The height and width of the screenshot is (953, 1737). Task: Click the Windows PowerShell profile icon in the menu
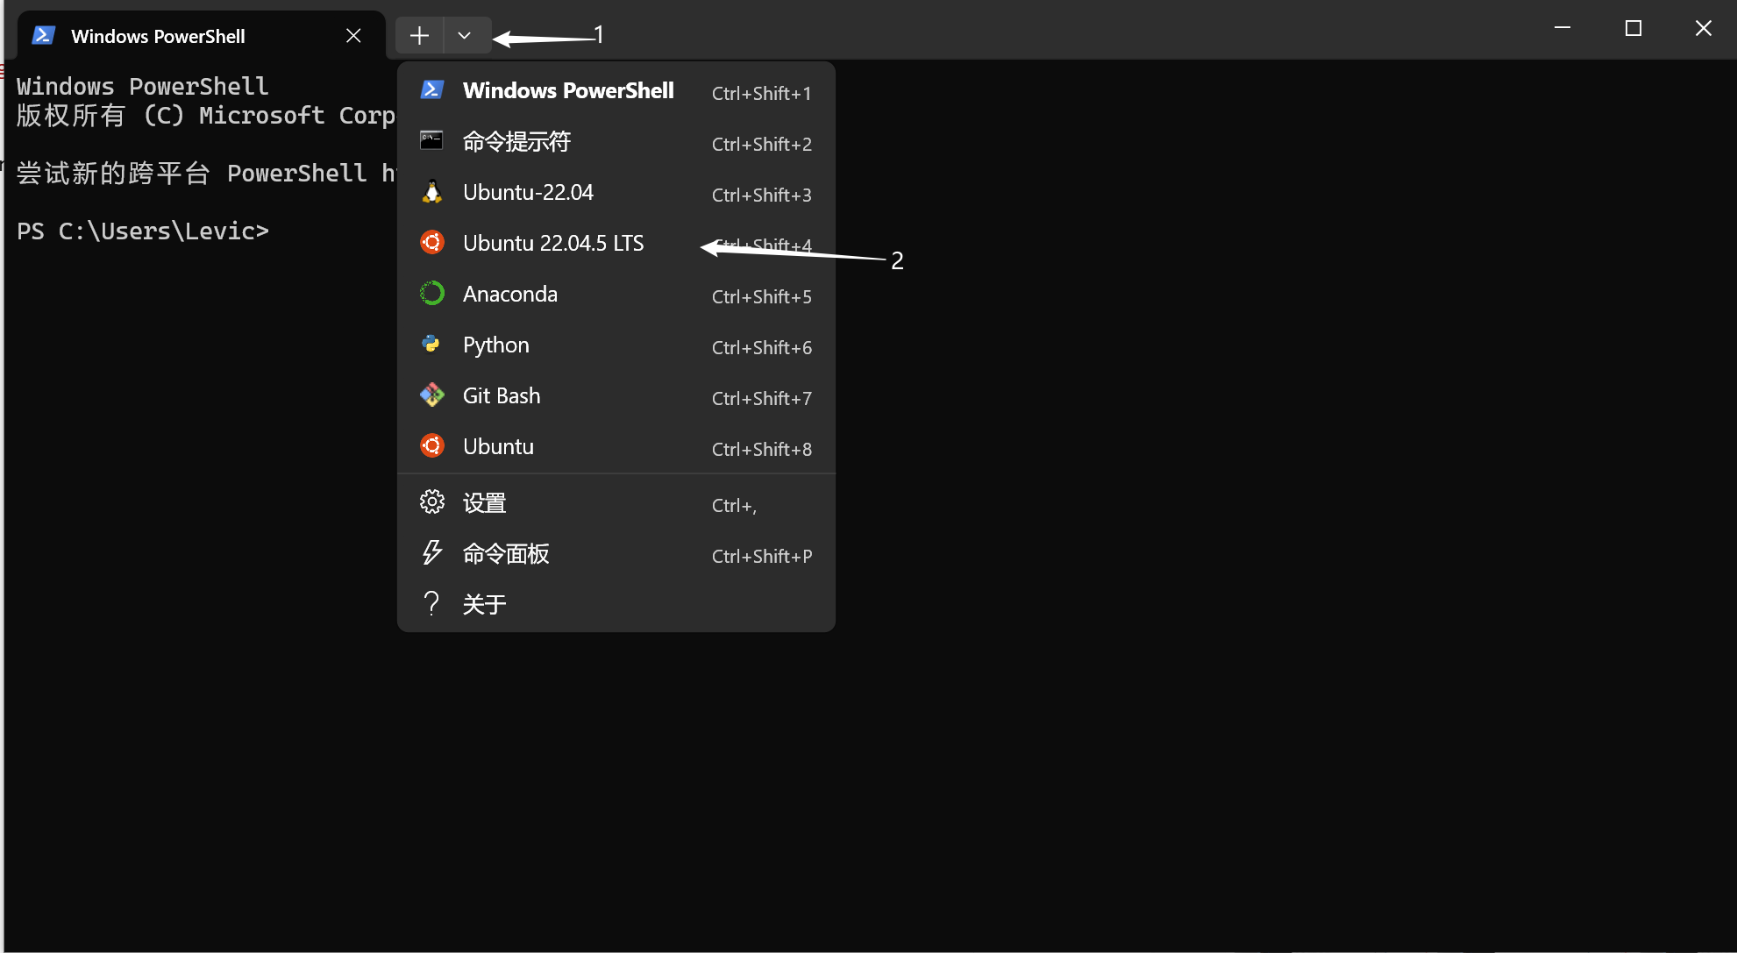pyautogui.click(x=432, y=90)
